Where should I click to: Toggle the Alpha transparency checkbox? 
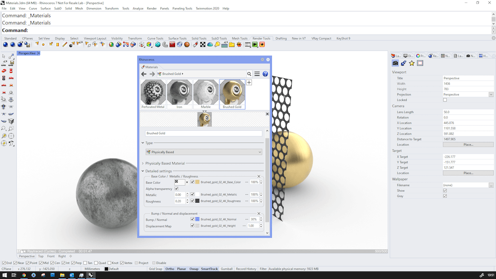177,189
